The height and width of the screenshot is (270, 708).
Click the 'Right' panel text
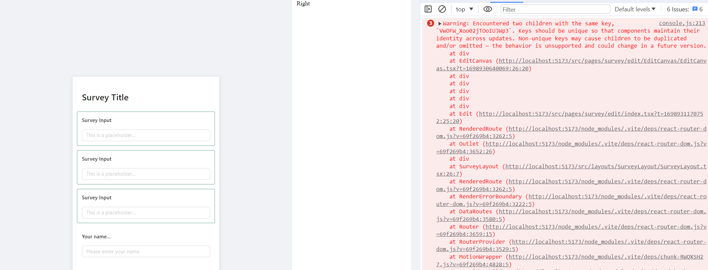pyautogui.click(x=303, y=3)
